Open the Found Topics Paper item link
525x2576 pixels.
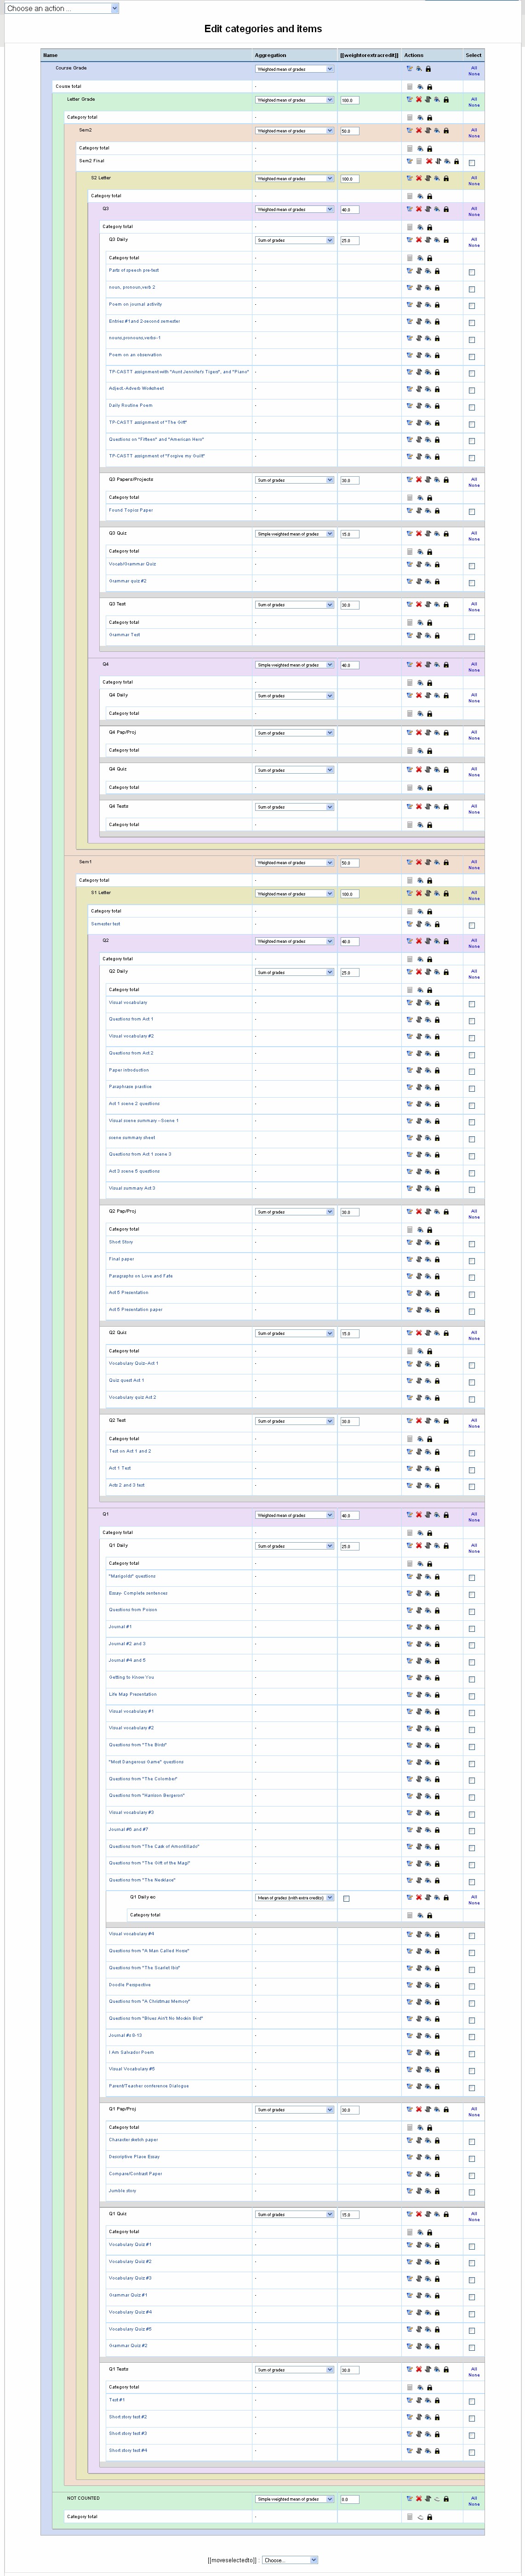[x=131, y=510]
